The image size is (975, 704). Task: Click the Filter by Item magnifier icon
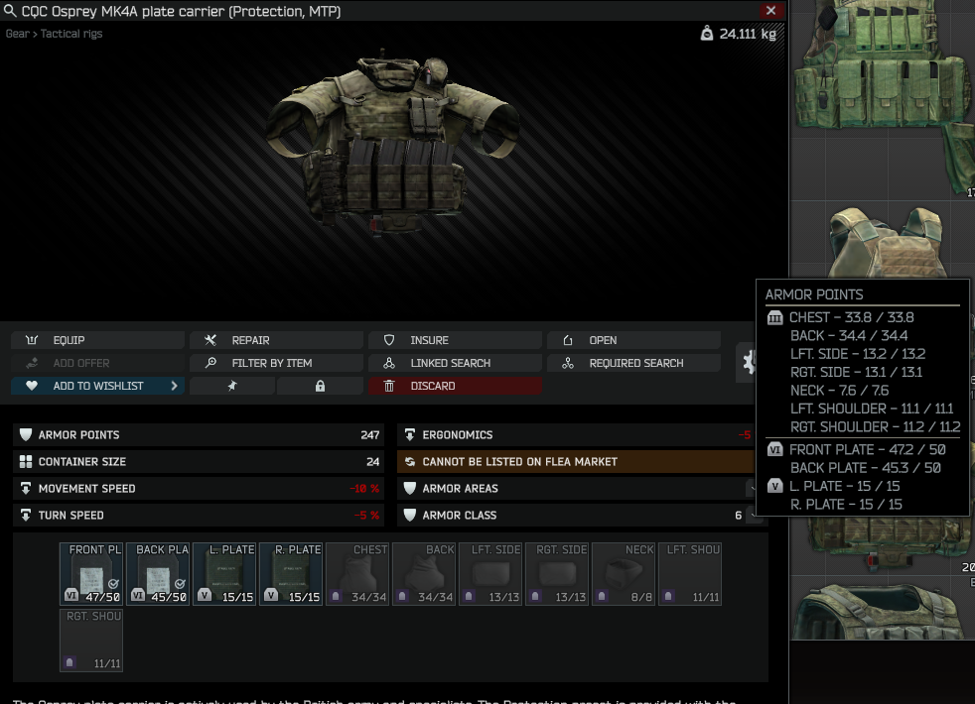[210, 363]
